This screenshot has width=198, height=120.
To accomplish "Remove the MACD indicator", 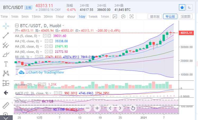I will click(60, 93).
